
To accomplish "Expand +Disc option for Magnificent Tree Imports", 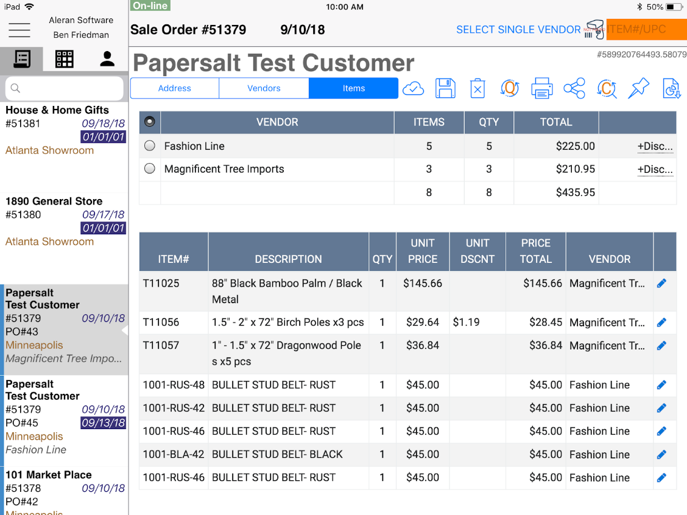I will point(655,169).
